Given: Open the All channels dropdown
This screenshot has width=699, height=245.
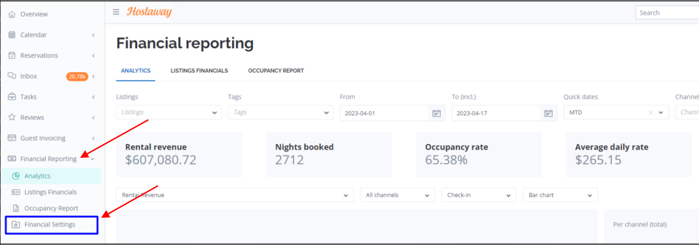Looking at the screenshot, I should point(397,195).
